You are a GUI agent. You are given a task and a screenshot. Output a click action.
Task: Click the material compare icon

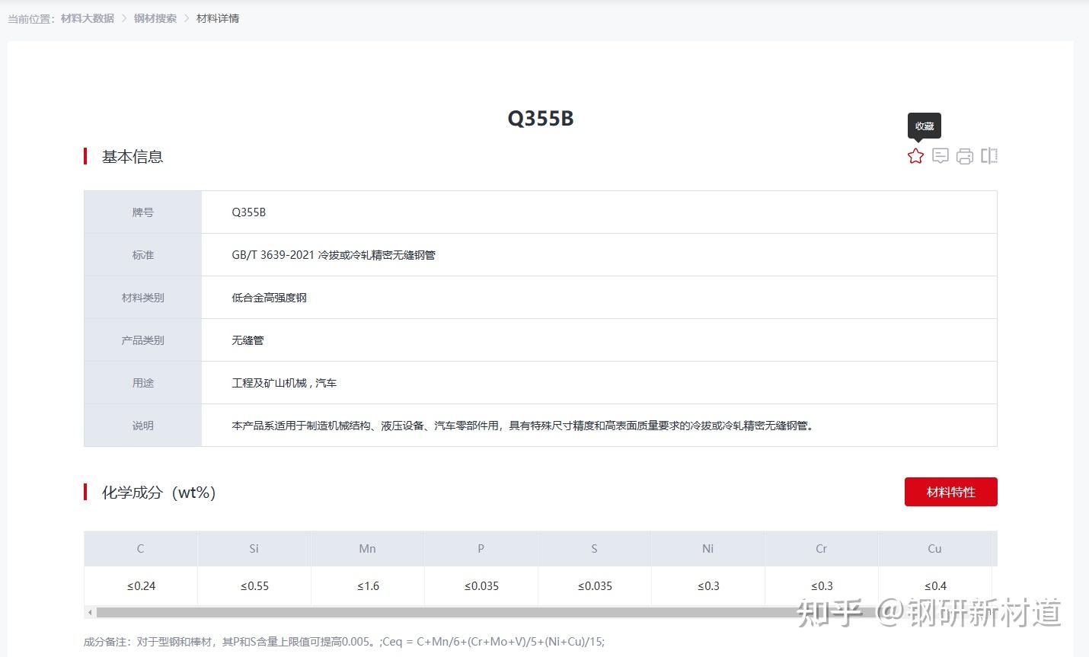click(988, 156)
